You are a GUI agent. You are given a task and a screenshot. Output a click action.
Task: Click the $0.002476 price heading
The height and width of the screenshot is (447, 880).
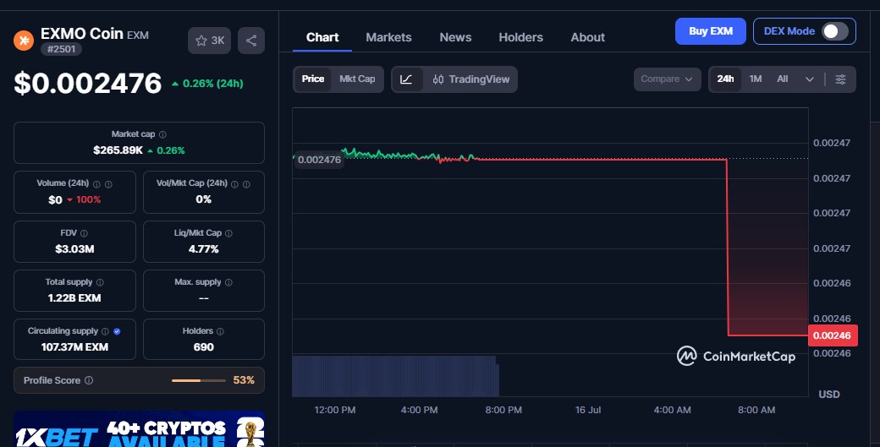(x=87, y=83)
